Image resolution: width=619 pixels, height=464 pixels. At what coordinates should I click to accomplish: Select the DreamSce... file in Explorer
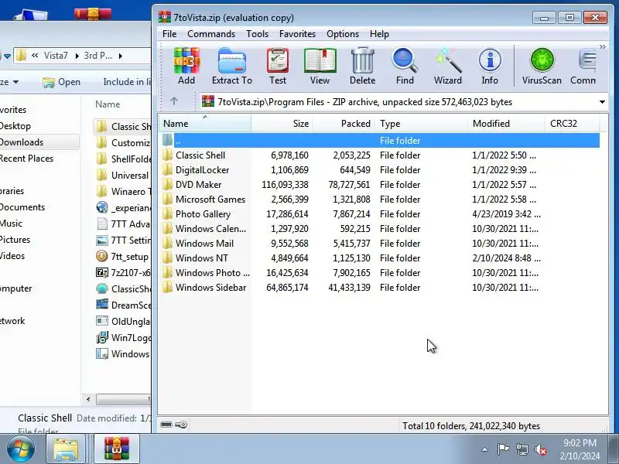[123, 305]
